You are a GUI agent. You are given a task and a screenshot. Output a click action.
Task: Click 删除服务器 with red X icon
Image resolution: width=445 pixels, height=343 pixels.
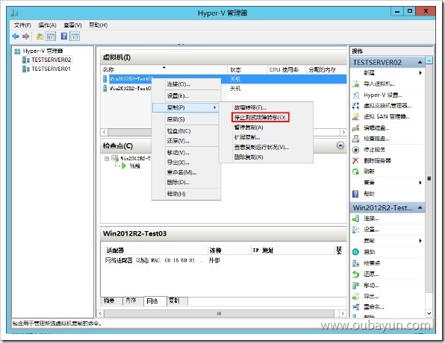(377, 160)
